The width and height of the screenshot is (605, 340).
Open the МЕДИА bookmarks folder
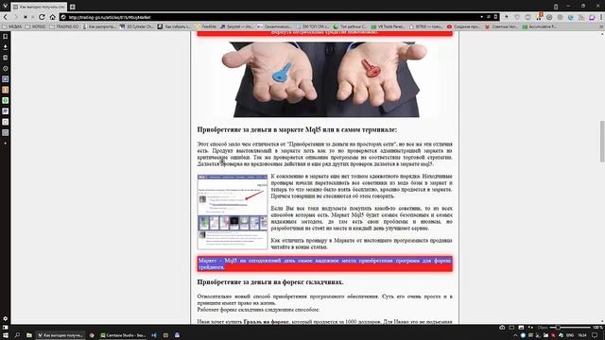(x=12, y=26)
